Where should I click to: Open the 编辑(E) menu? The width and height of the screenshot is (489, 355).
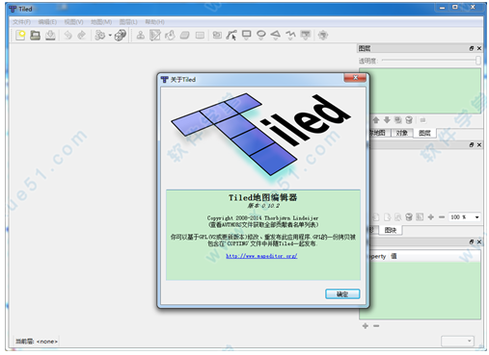pyautogui.click(x=47, y=22)
